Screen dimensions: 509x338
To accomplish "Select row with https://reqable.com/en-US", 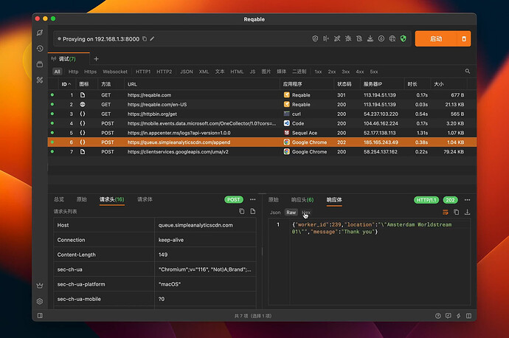I will tap(262, 105).
